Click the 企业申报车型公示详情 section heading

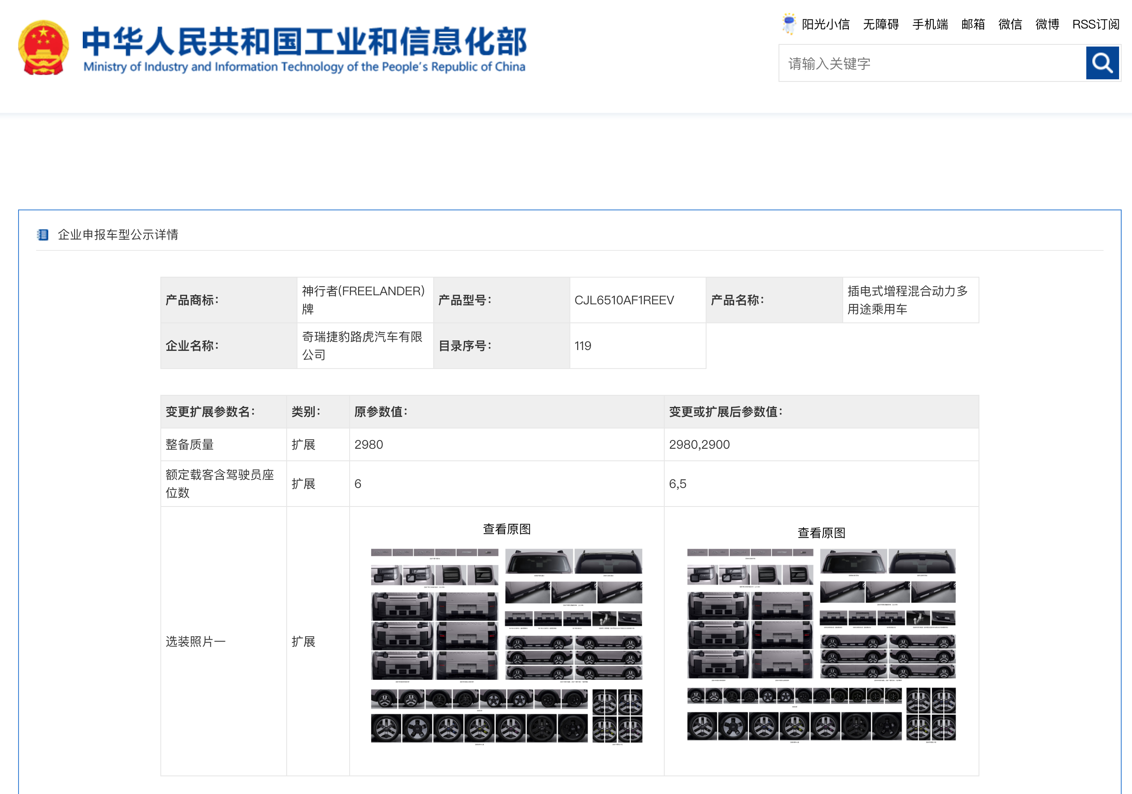pos(118,234)
